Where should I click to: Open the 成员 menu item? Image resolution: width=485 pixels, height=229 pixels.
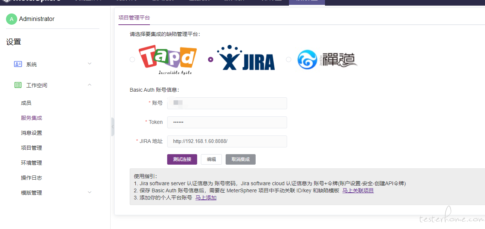coord(26,103)
